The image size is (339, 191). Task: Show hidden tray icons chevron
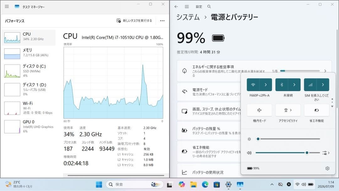272,184
